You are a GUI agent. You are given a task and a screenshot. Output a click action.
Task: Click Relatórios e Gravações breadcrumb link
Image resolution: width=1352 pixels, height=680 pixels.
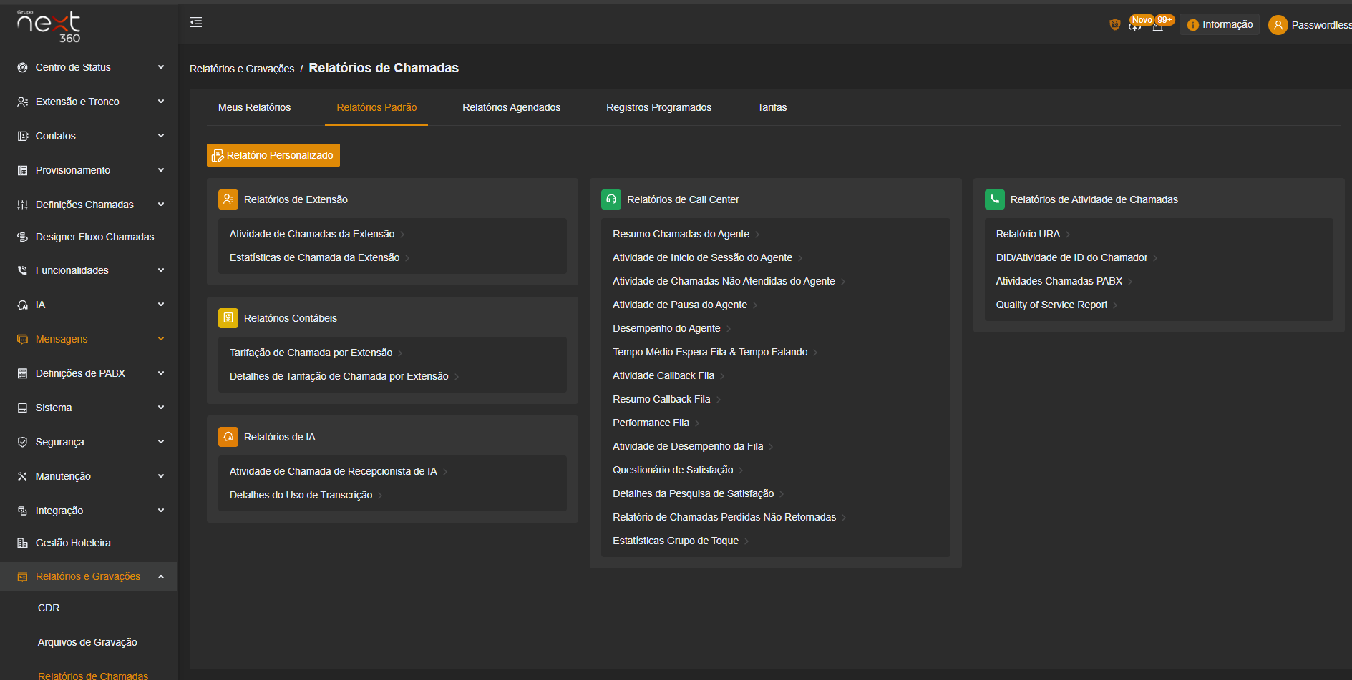pos(242,69)
